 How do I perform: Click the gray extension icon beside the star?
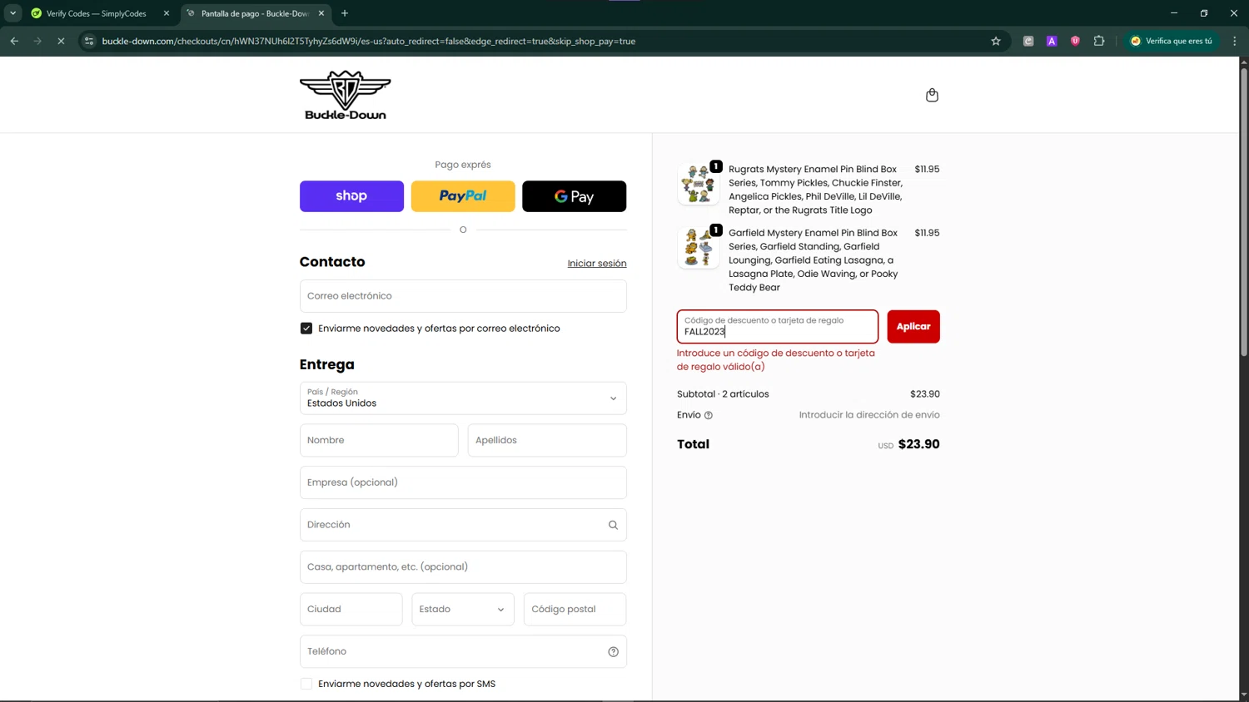[x=1028, y=41]
